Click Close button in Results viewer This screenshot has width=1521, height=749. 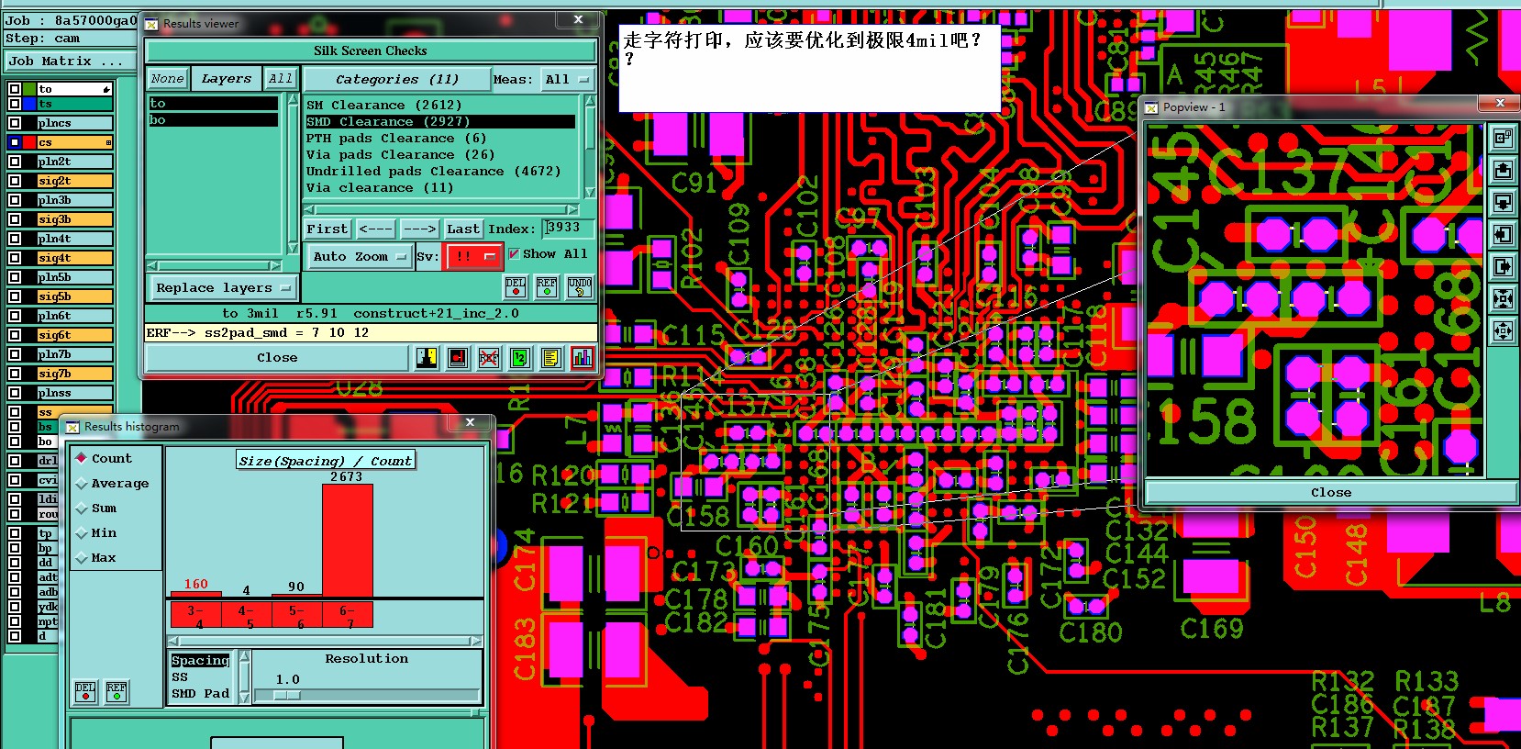(x=277, y=358)
